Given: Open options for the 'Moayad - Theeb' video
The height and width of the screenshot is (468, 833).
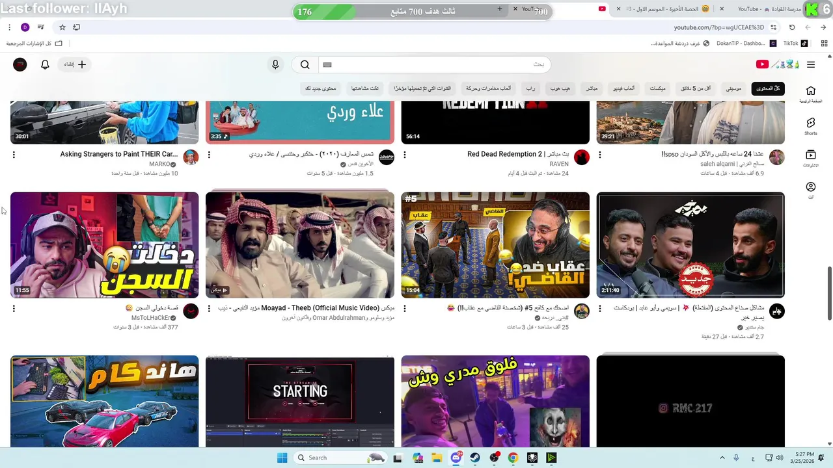Looking at the screenshot, I should point(209,308).
